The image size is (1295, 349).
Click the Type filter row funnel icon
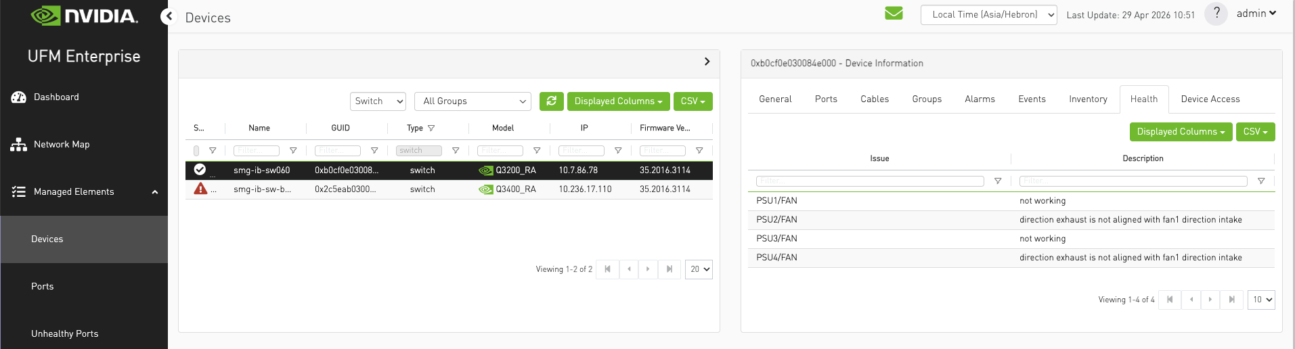[x=456, y=151]
